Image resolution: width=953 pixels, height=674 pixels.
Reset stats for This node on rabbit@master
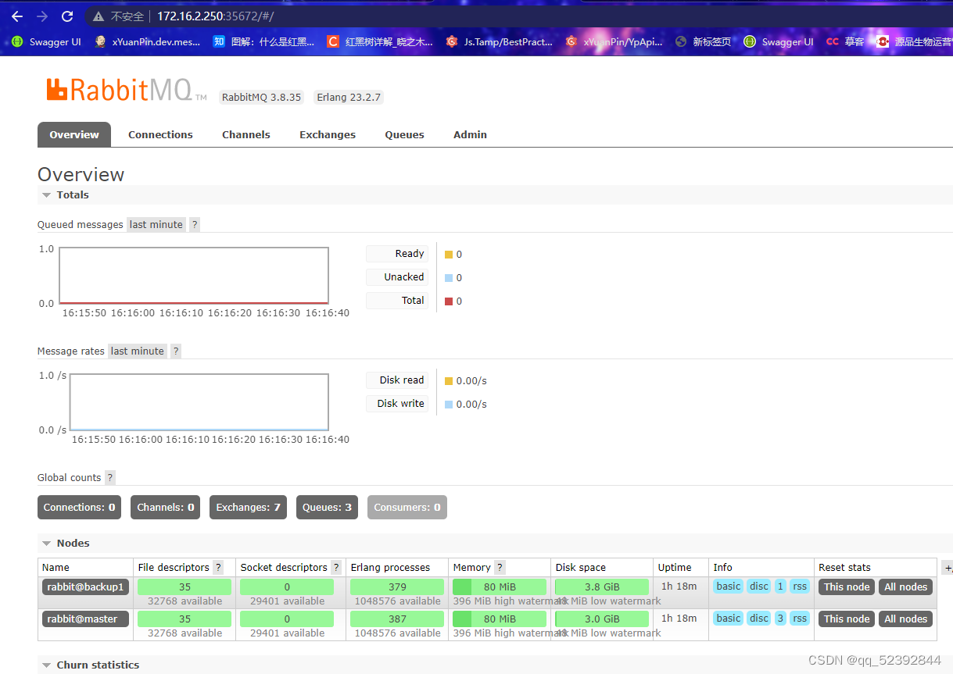846,619
